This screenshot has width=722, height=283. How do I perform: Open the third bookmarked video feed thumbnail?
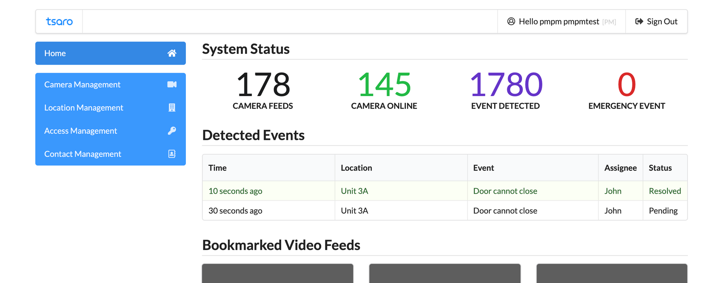click(612, 274)
